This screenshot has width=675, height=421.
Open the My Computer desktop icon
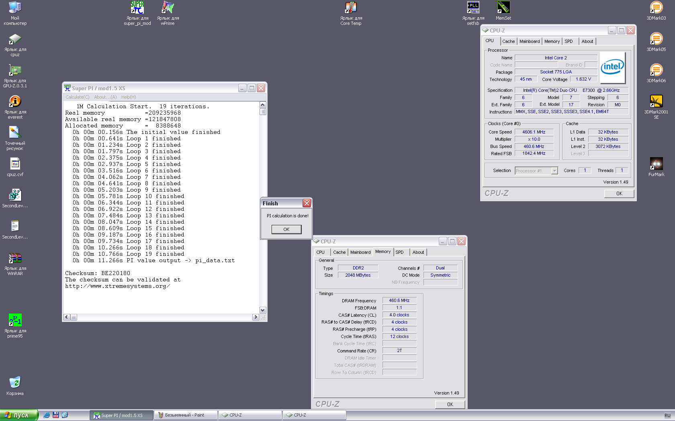click(15, 13)
